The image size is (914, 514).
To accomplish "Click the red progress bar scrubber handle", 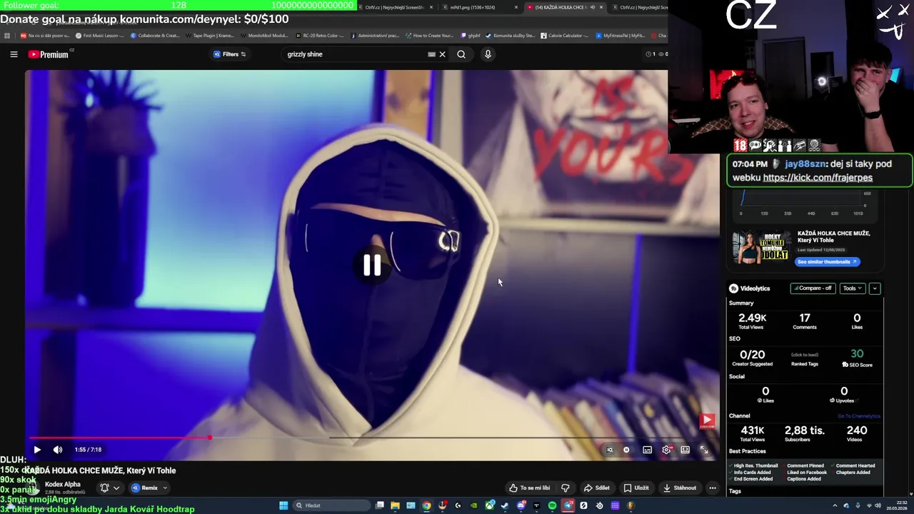I will (x=210, y=438).
